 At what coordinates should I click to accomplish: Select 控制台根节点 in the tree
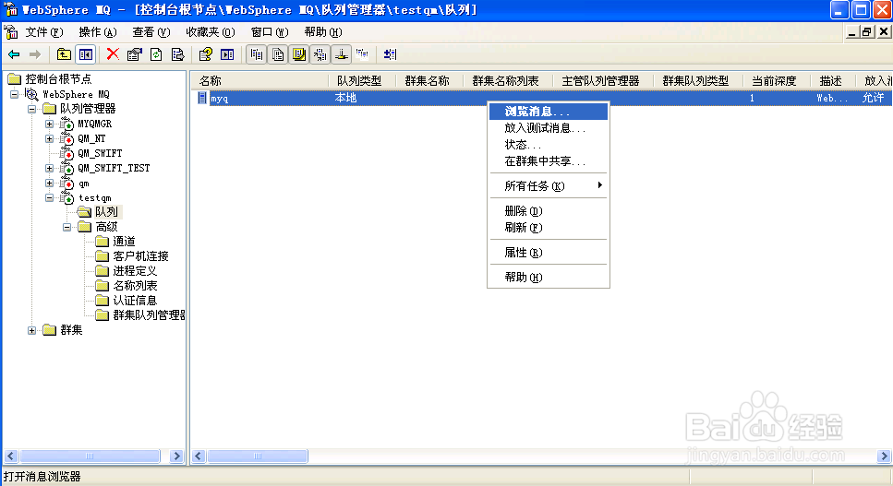click(58, 79)
